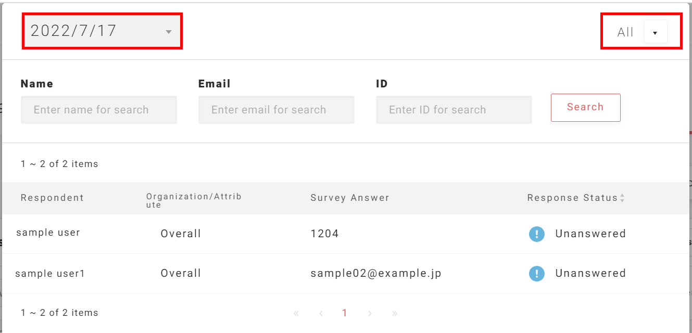Screen dimensions: 692x333
Task: Click the Organization/Attribute column header
Action: [x=194, y=200]
